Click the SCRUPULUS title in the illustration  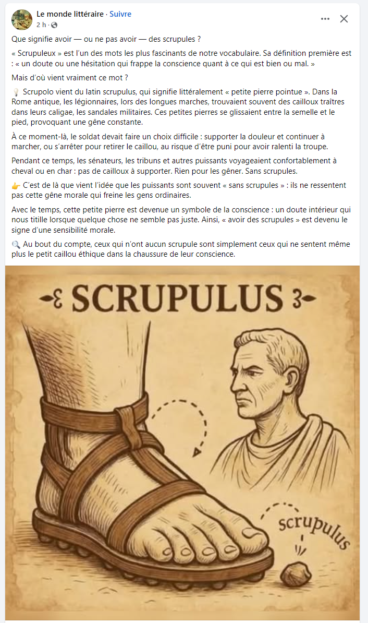pos(177,298)
